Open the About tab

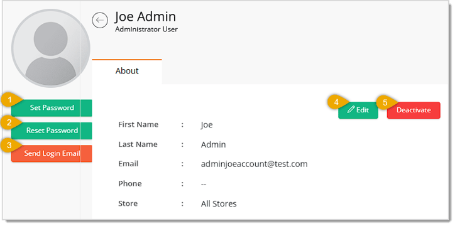127,71
